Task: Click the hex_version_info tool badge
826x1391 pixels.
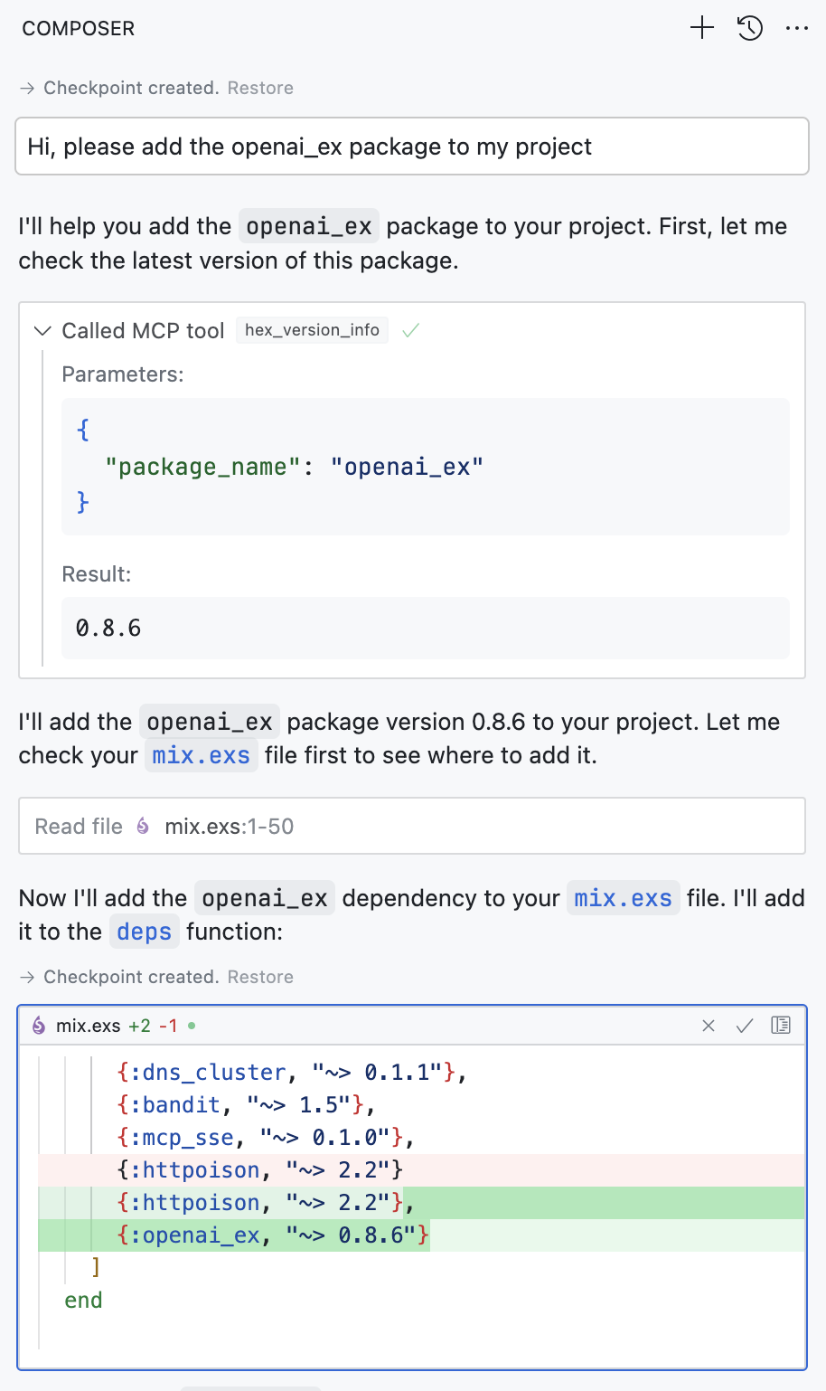Action: pyautogui.click(x=312, y=330)
